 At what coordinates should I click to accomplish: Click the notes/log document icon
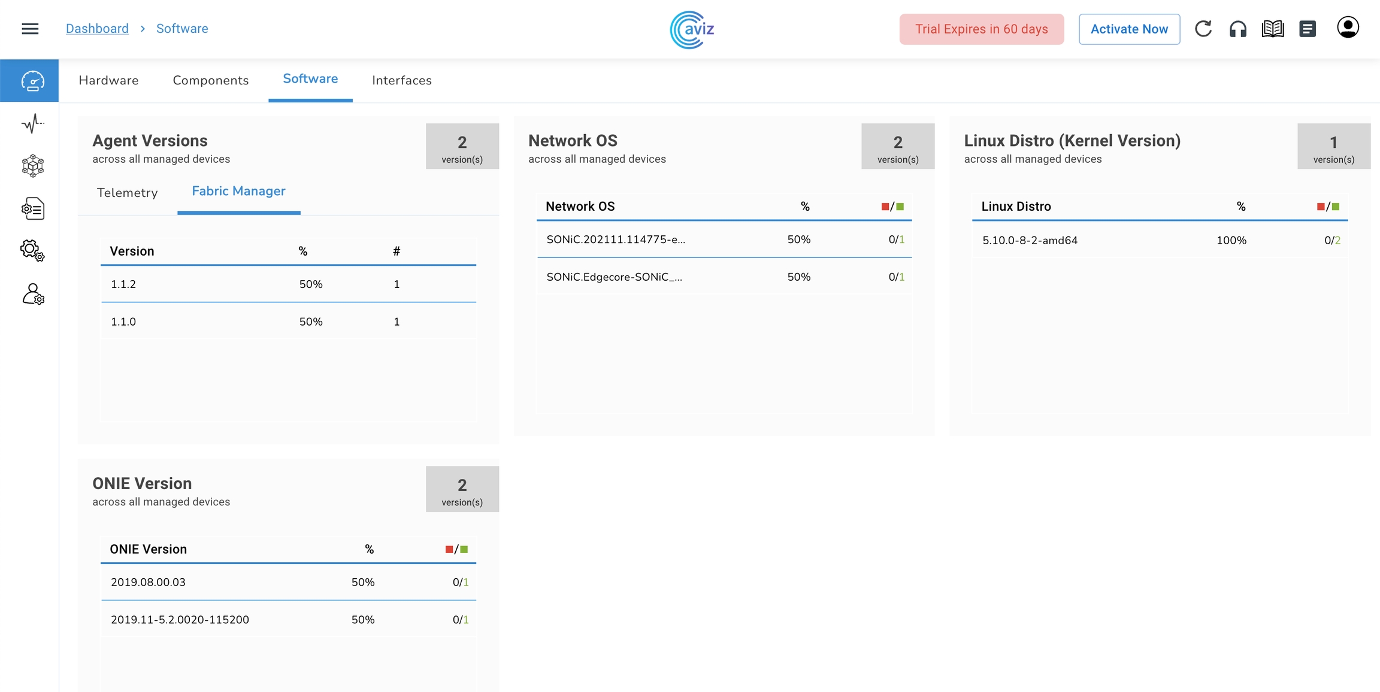pos(1307,29)
